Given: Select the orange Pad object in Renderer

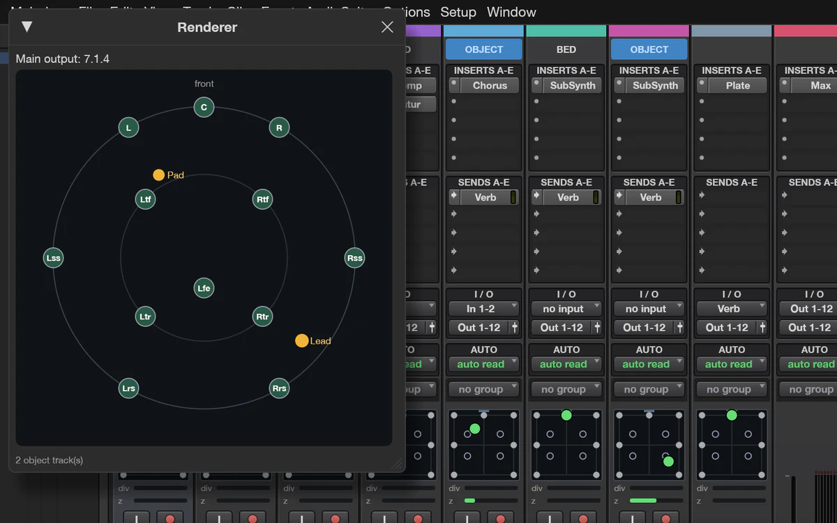Looking at the screenshot, I should tap(158, 175).
